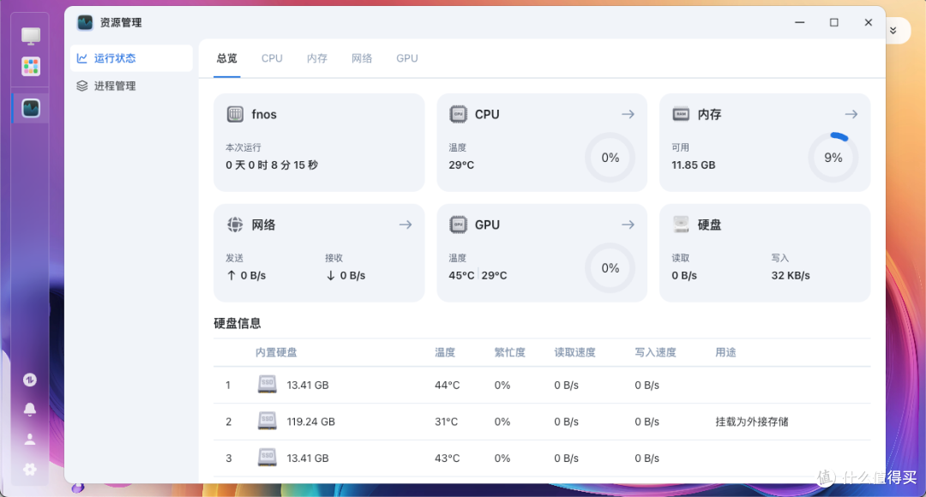Screen dimensions: 926x497
Task: Click the 进程管理 layers icon
Action: tap(82, 86)
